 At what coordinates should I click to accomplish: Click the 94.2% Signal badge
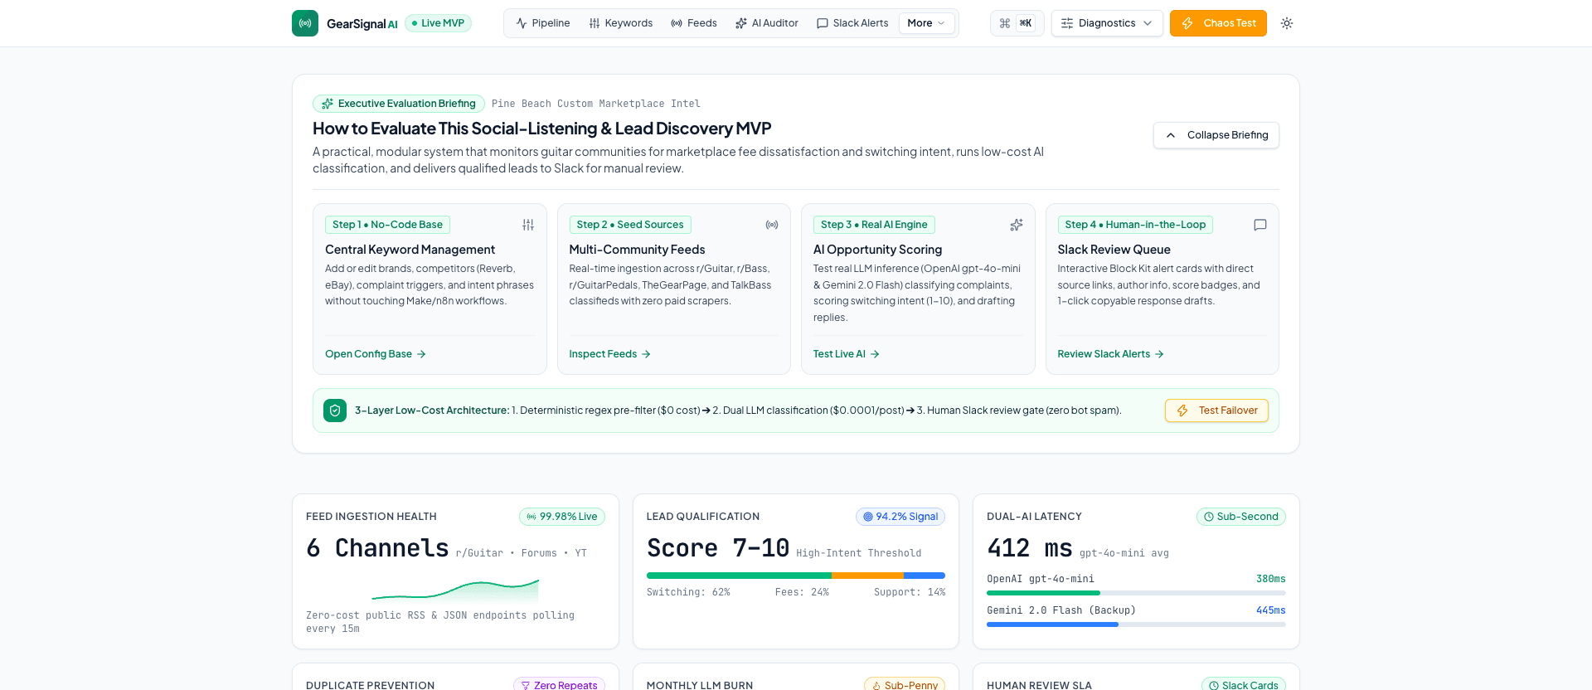coord(900,517)
